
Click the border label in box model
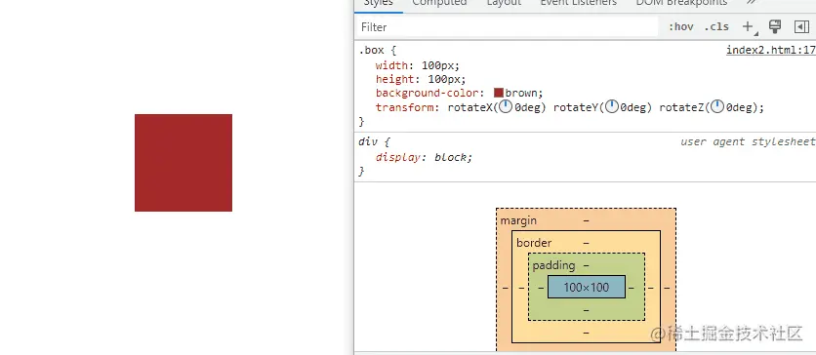pos(534,243)
